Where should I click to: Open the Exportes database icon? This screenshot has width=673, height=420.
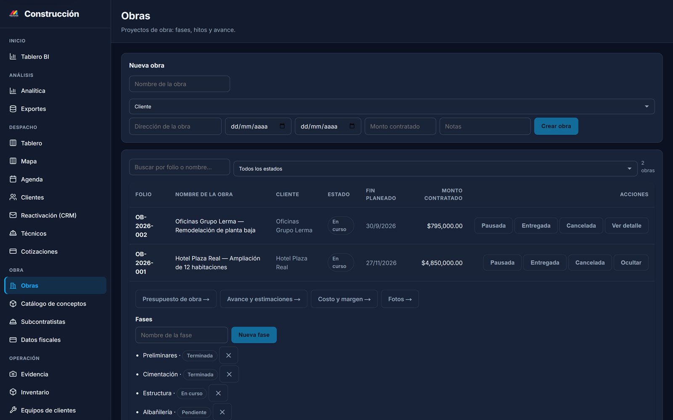[x=13, y=109]
